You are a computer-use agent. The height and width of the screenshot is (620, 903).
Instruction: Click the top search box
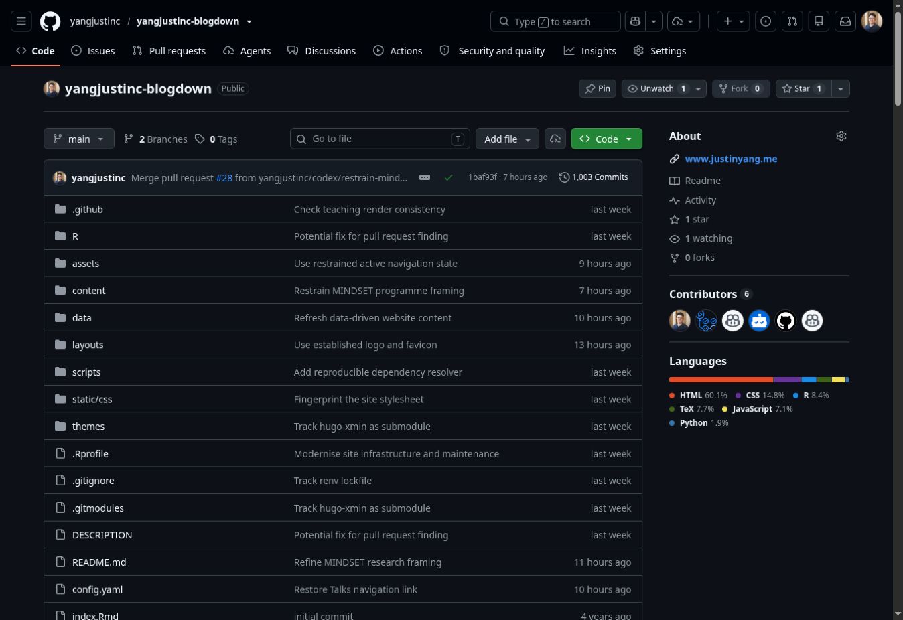pyautogui.click(x=555, y=21)
